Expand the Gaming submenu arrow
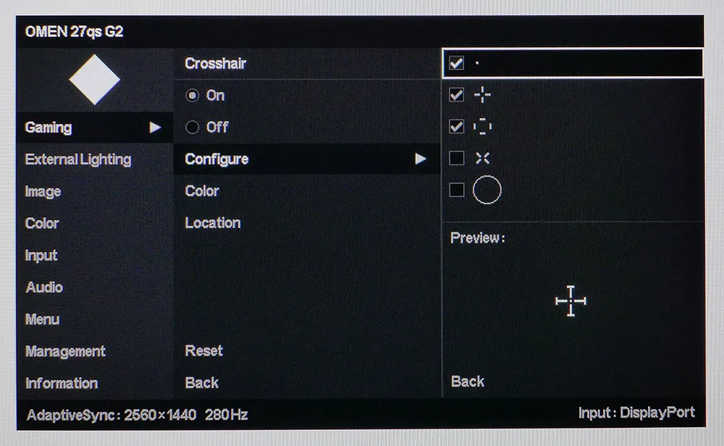This screenshot has height=446, width=724. [156, 127]
